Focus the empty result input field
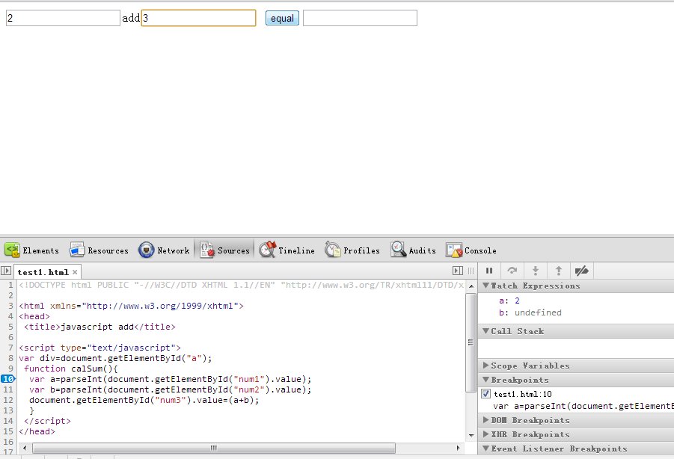The image size is (674, 459). pyautogui.click(x=361, y=18)
